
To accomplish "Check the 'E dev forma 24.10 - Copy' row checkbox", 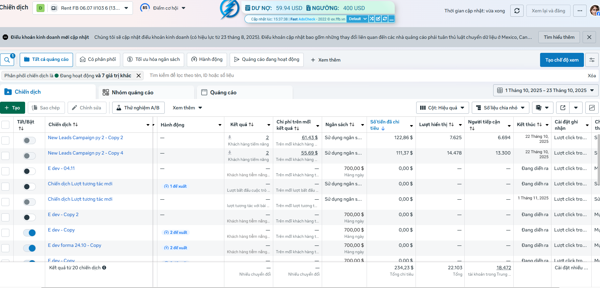I will click(x=5, y=248).
